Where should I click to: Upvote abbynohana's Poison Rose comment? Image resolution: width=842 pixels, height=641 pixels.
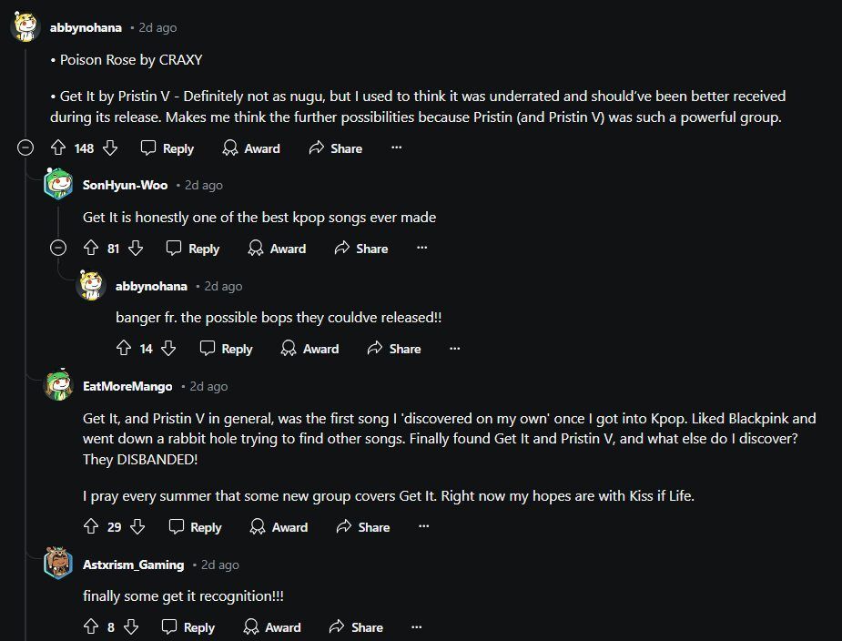click(x=58, y=148)
